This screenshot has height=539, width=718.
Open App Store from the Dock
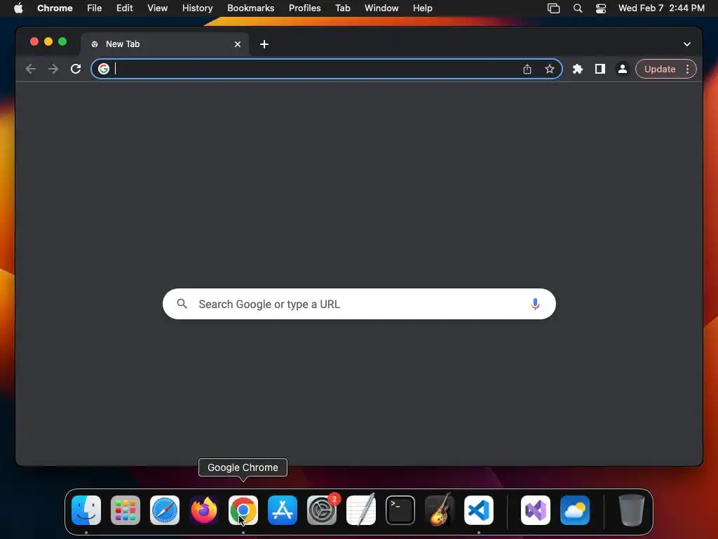[x=283, y=510]
